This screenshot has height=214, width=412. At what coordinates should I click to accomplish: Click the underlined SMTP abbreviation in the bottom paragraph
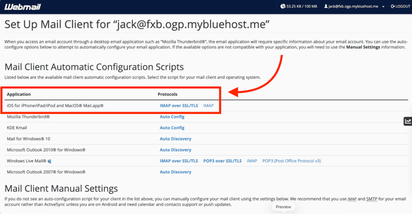(x=372, y=199)
